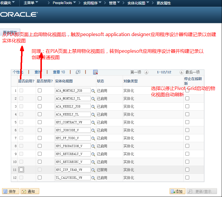Tick disable checkbox for HPS_CONTRACT_VW
Image resolution: width=222 pixels, height=197 pixels.
pyautogui.click(x=40, y=122)
